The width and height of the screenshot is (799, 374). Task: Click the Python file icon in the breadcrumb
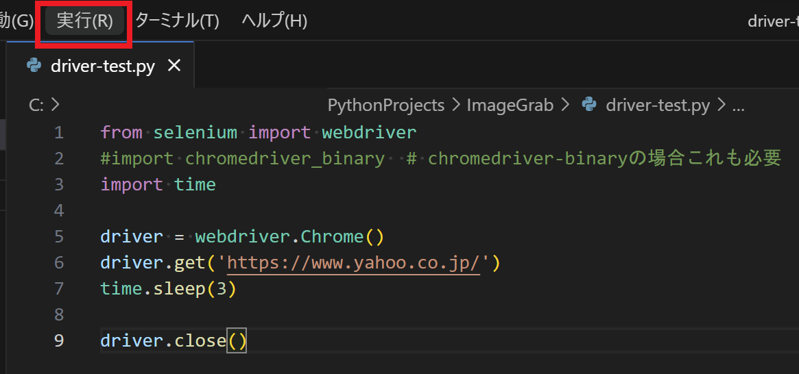[588, 105]
